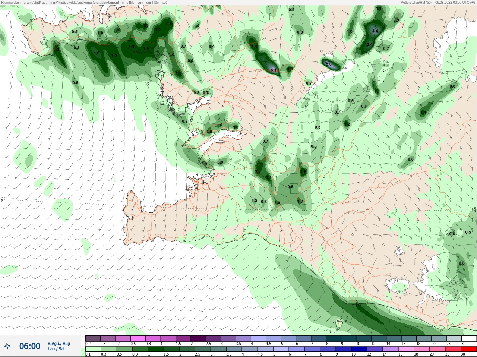This screenshot has width=477, height=357.
Task: Click the Rigning/skúrir map title text
Action: tap(85, 2)
